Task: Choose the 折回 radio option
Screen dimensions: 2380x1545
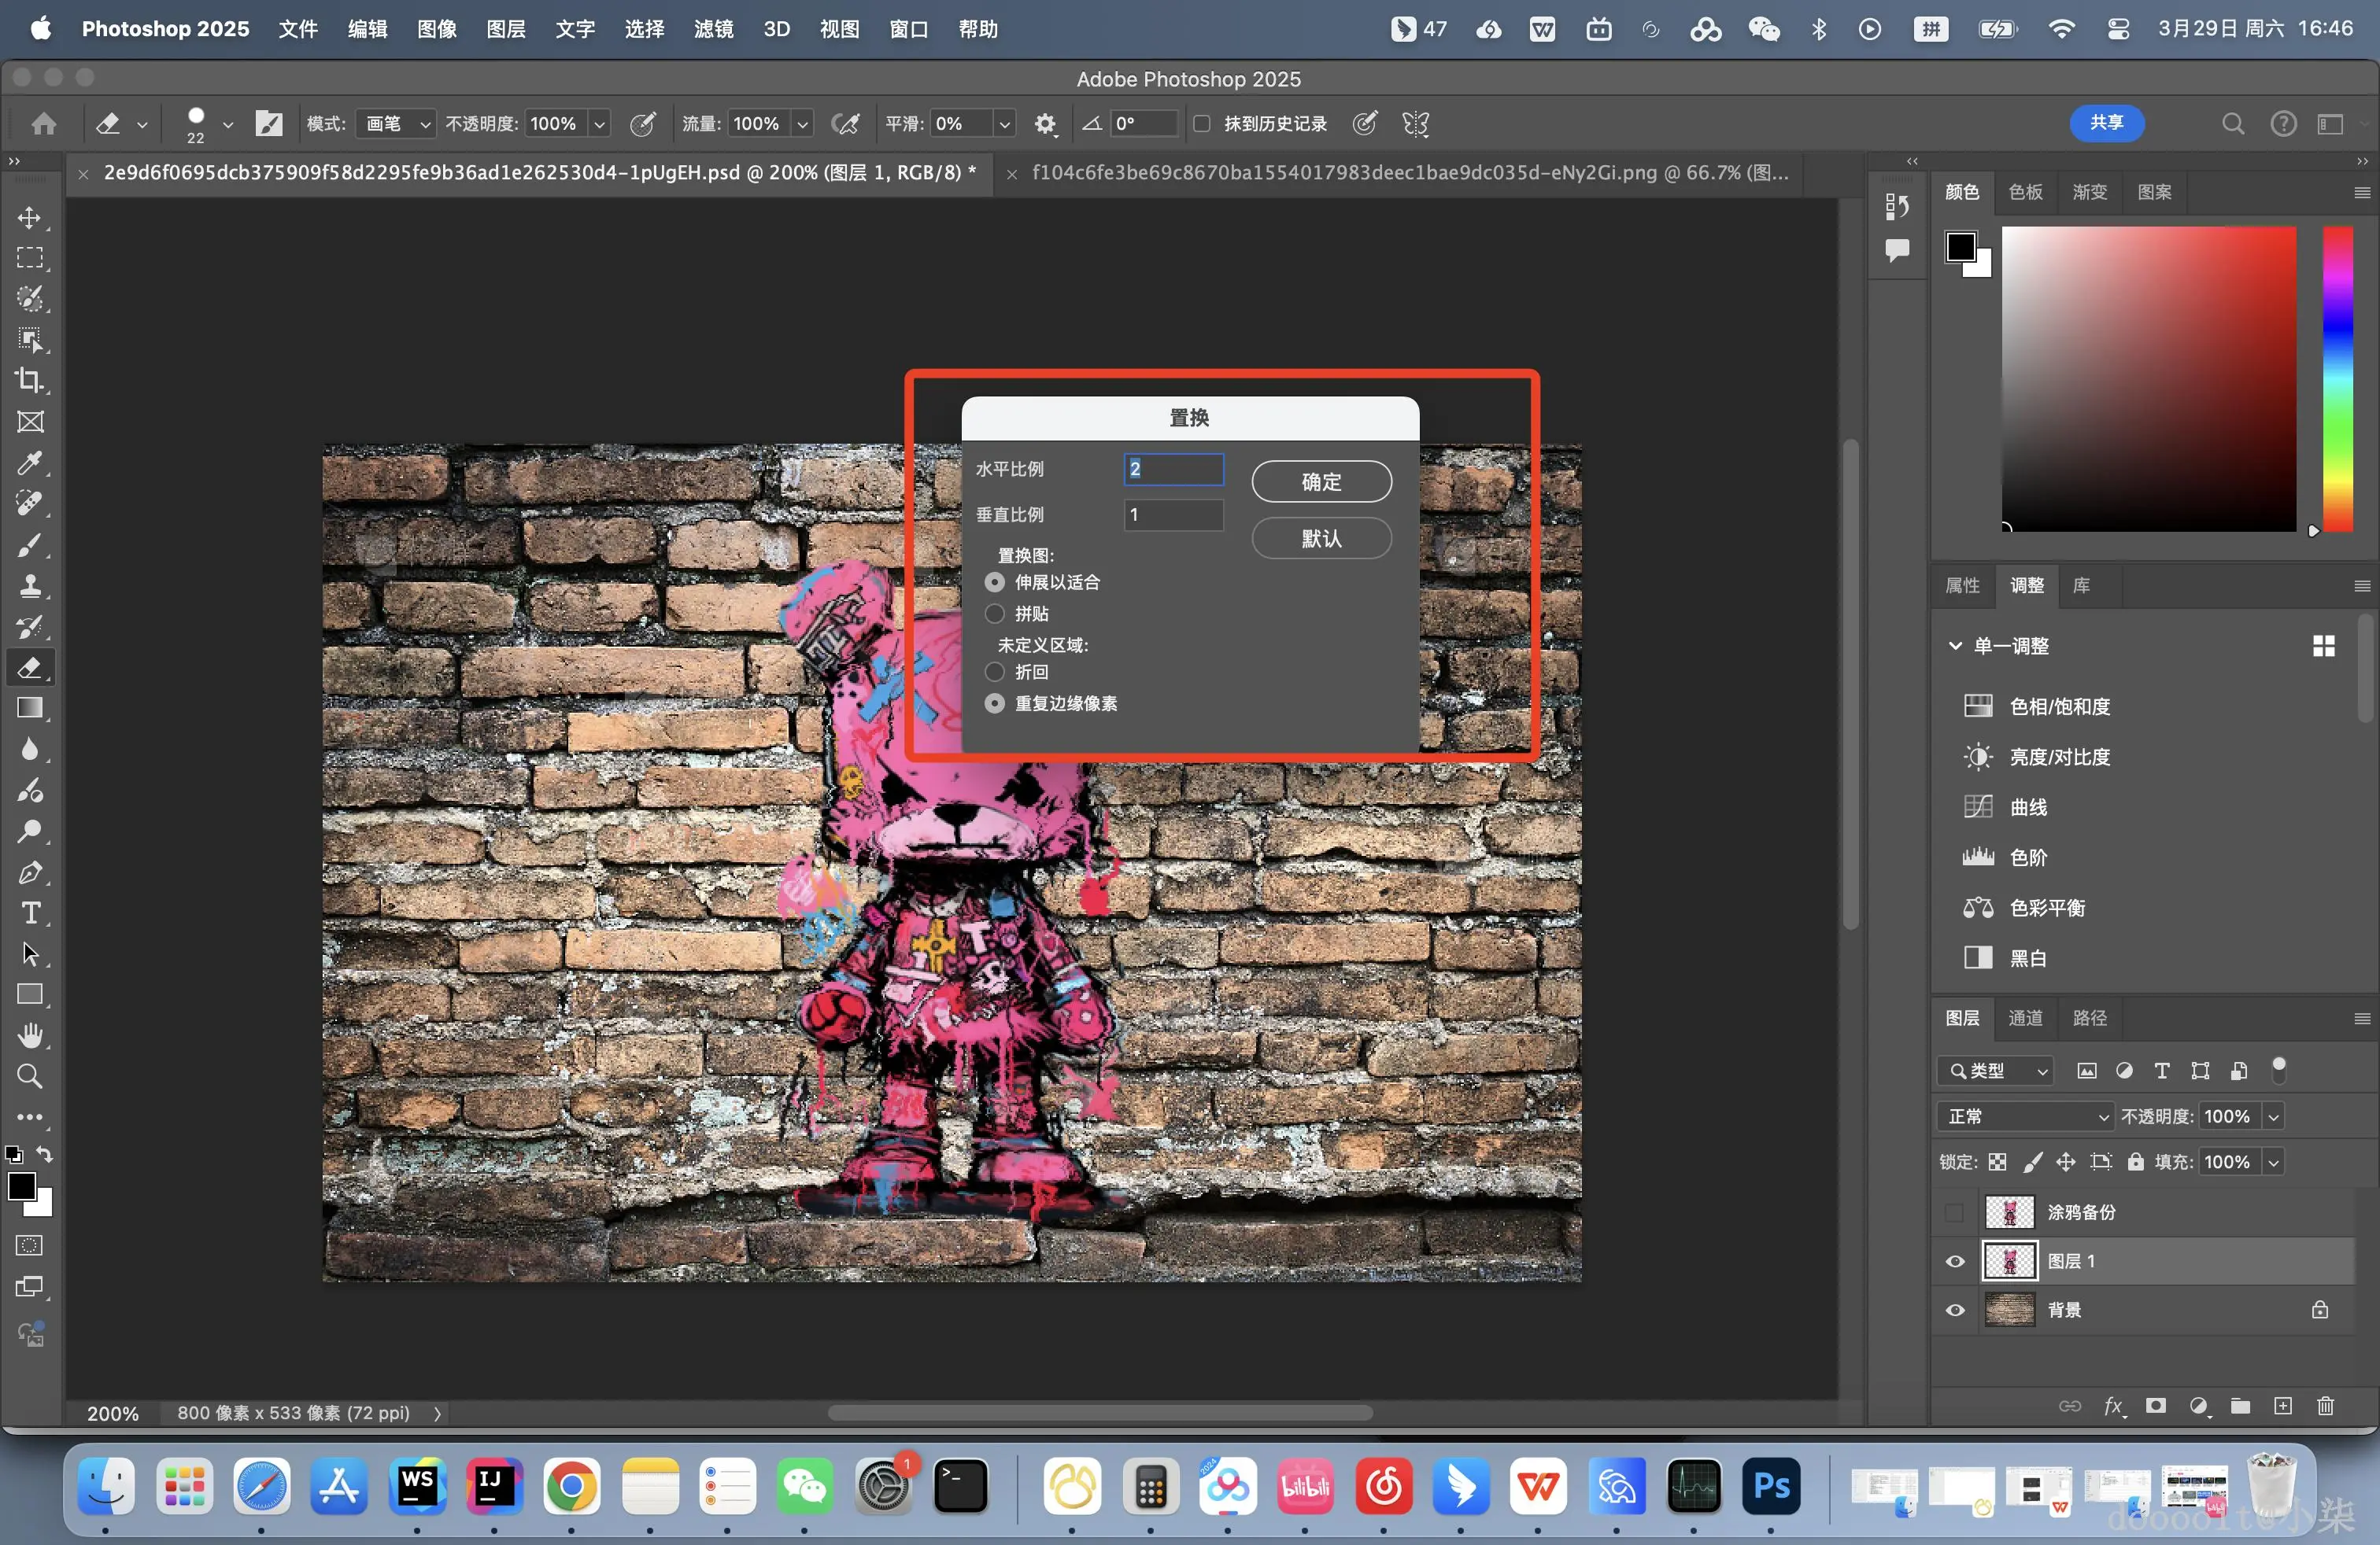Action: click(x=995, y=673)
